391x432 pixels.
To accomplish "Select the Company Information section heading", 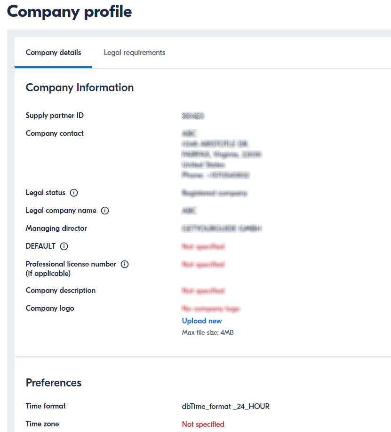I will coord(80,87).
